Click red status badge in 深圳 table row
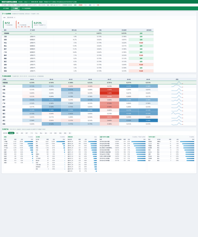Viewport: 198px width, 237px height. [141, 64]
